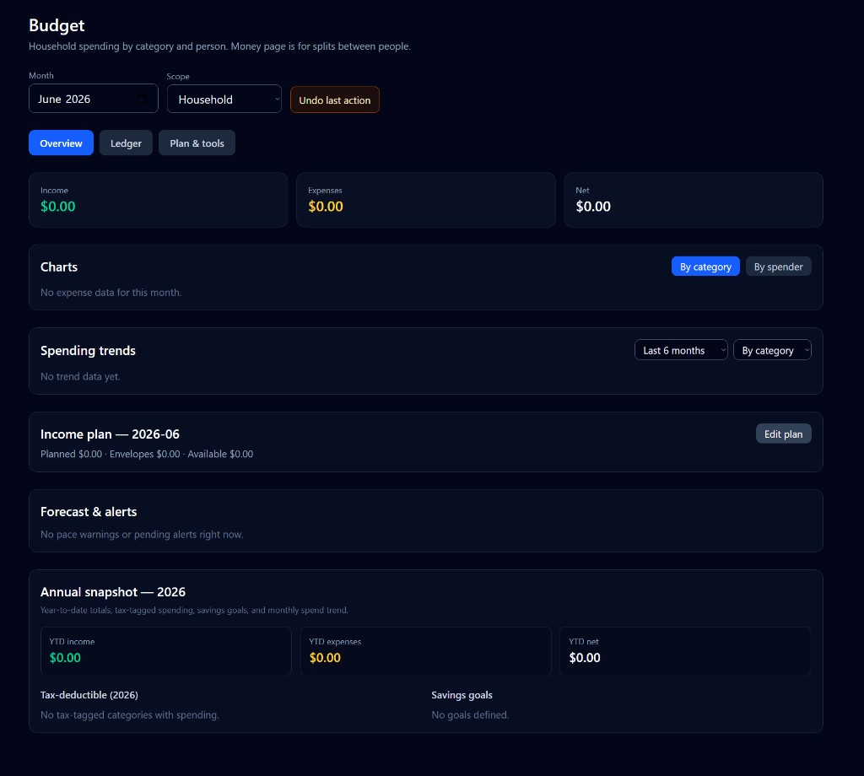The image size is (864, 776).
Task: Click 'No pace warnings or pending alerts' text
Action: click(x=142, y=535)
